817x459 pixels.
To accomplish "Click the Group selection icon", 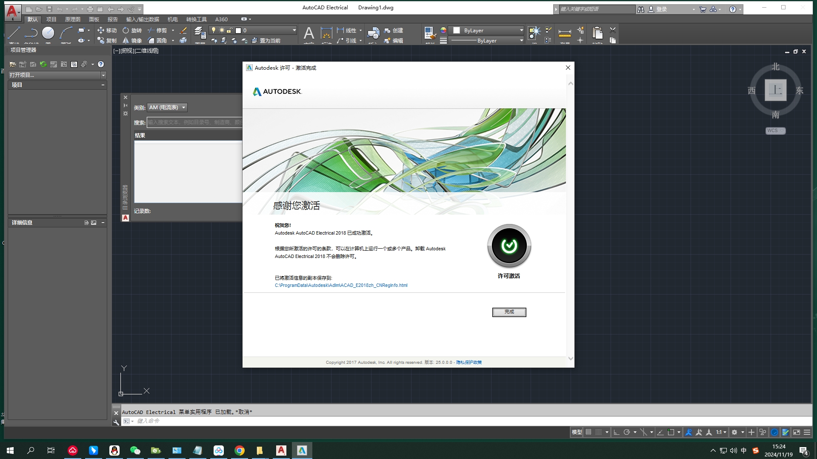I will click(x=534, y=32).
